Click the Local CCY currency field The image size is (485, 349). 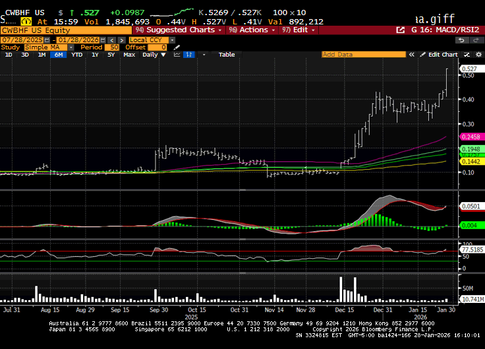click(149, 40)
